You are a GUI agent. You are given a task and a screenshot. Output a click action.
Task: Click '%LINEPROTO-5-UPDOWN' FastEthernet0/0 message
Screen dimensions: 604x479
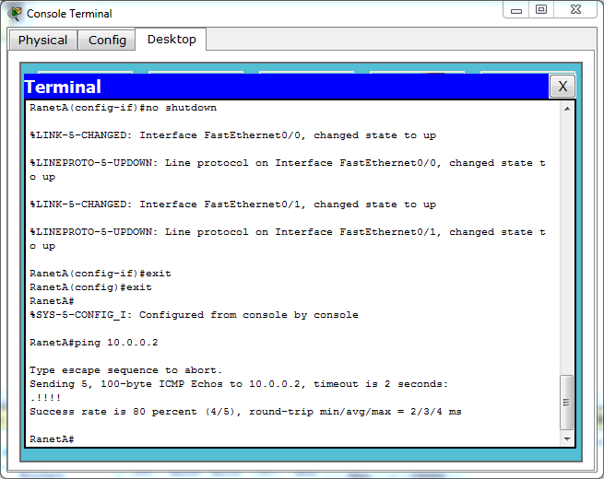(x=288, y=170)
